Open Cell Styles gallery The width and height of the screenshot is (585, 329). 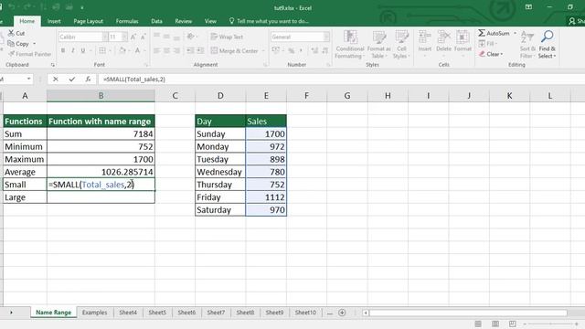pos(401,45)
